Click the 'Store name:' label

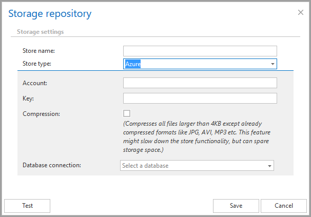[x=38, y=51]
